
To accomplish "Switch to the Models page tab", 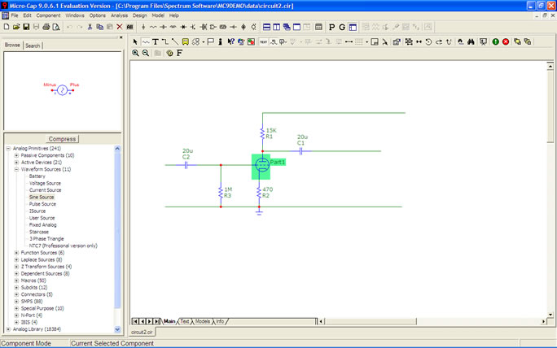I will tap(203, 321).
